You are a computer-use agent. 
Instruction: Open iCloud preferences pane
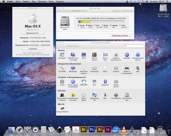[x=62, y=83]
